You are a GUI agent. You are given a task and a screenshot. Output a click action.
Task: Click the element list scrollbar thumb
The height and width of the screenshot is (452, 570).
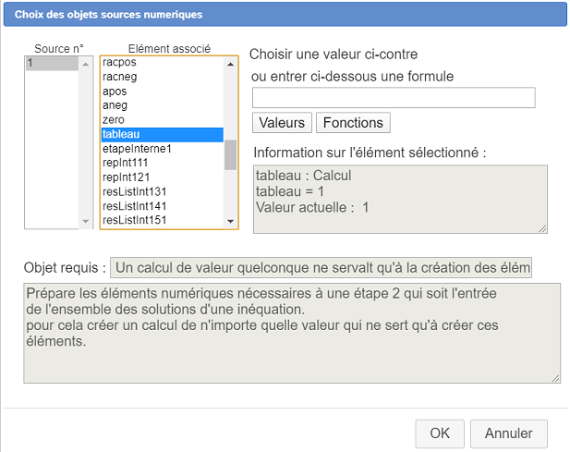tap(231, 154)
